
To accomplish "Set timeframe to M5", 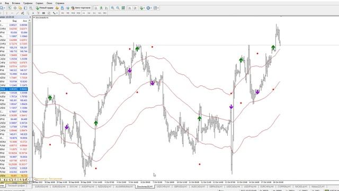I will pos(68,13).
